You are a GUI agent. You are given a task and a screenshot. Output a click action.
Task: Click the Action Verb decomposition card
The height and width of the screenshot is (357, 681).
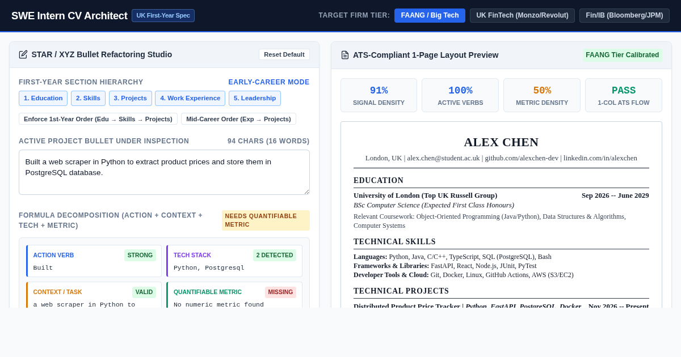coord(94,261)
